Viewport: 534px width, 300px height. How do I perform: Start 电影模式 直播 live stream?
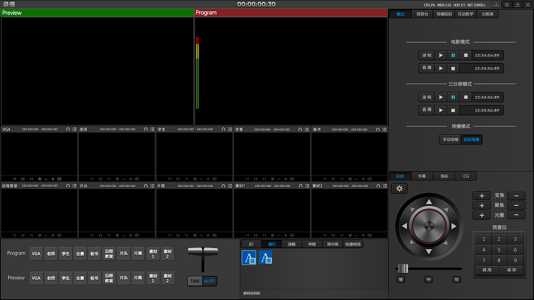click(x=441, y=68)
